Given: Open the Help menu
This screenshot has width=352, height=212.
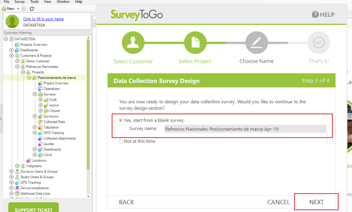Looking at the screenshot, I should click(x=79, y=2).
